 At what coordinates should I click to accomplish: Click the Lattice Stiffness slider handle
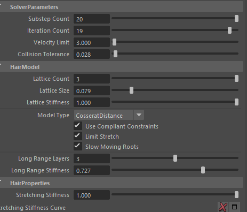click(236, 102)
